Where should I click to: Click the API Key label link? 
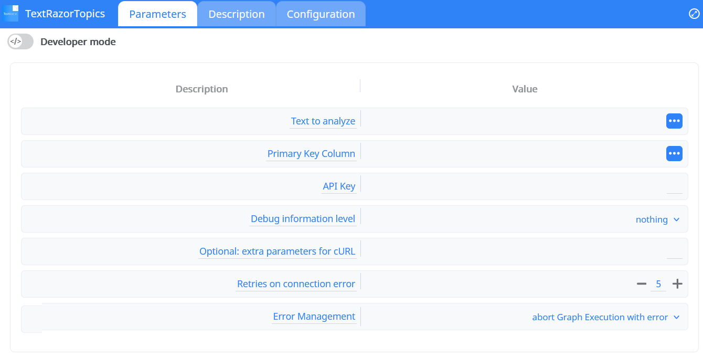[339, 186]
